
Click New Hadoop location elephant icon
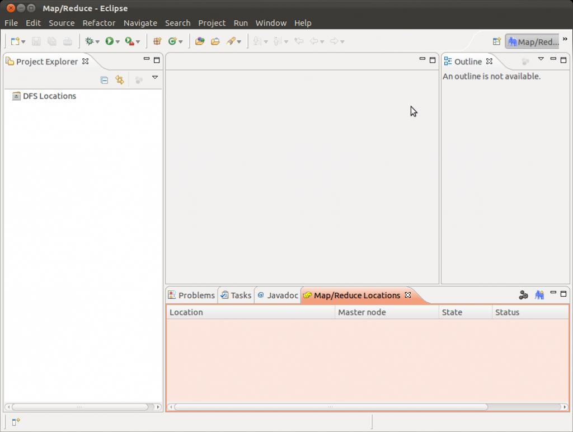[x=539, y=295]
